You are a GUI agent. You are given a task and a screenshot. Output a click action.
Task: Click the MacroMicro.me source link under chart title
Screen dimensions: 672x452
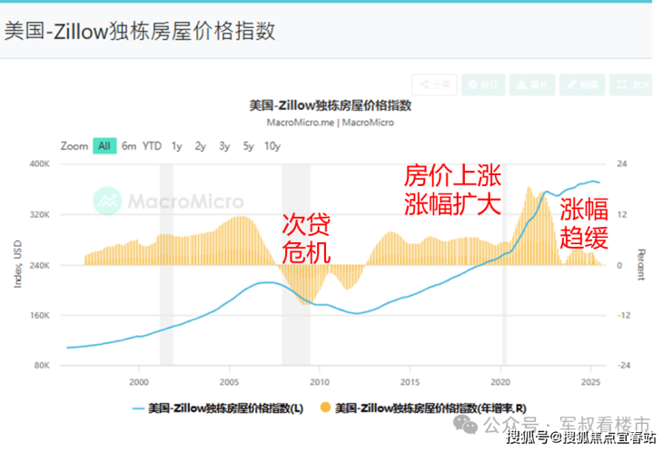coord(300,123)
